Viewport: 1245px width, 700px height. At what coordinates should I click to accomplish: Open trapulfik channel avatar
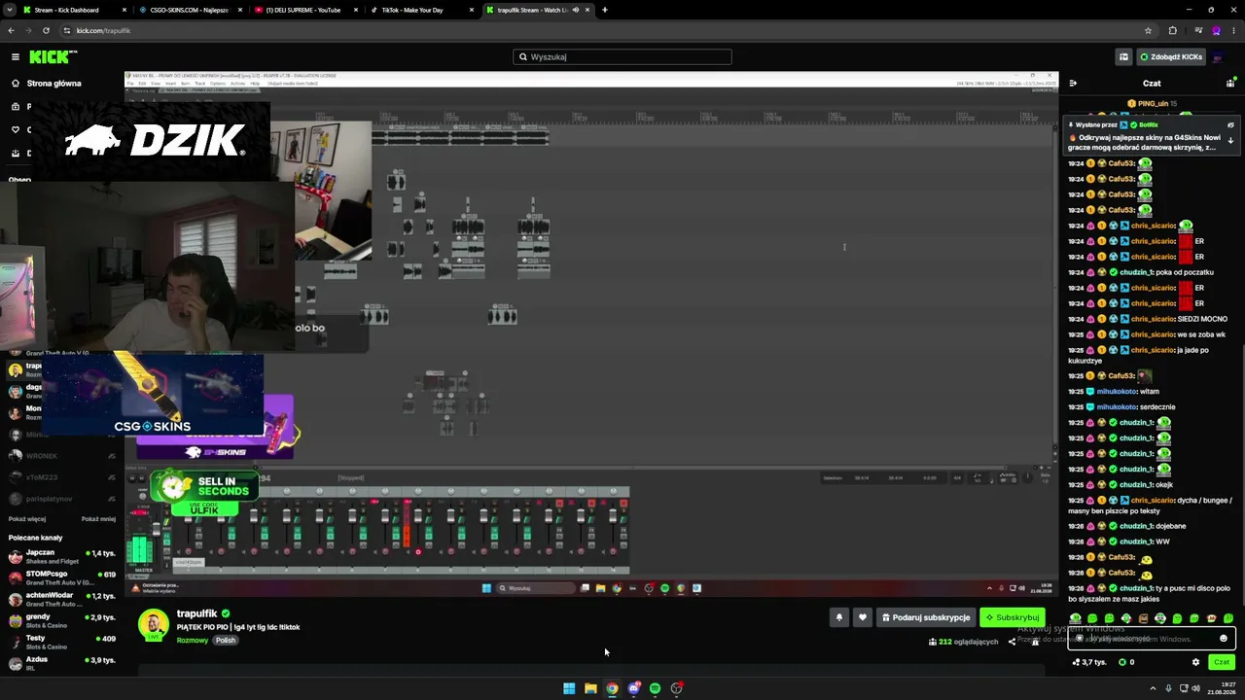[x=153, y=625]
